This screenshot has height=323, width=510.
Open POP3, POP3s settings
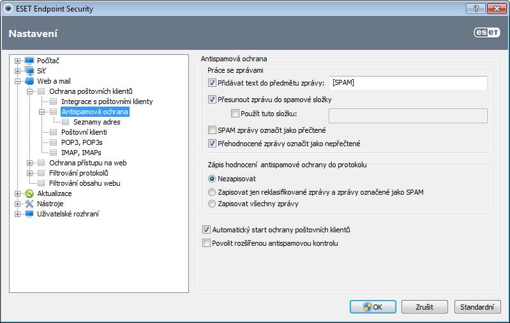click(x=82, y=142)
